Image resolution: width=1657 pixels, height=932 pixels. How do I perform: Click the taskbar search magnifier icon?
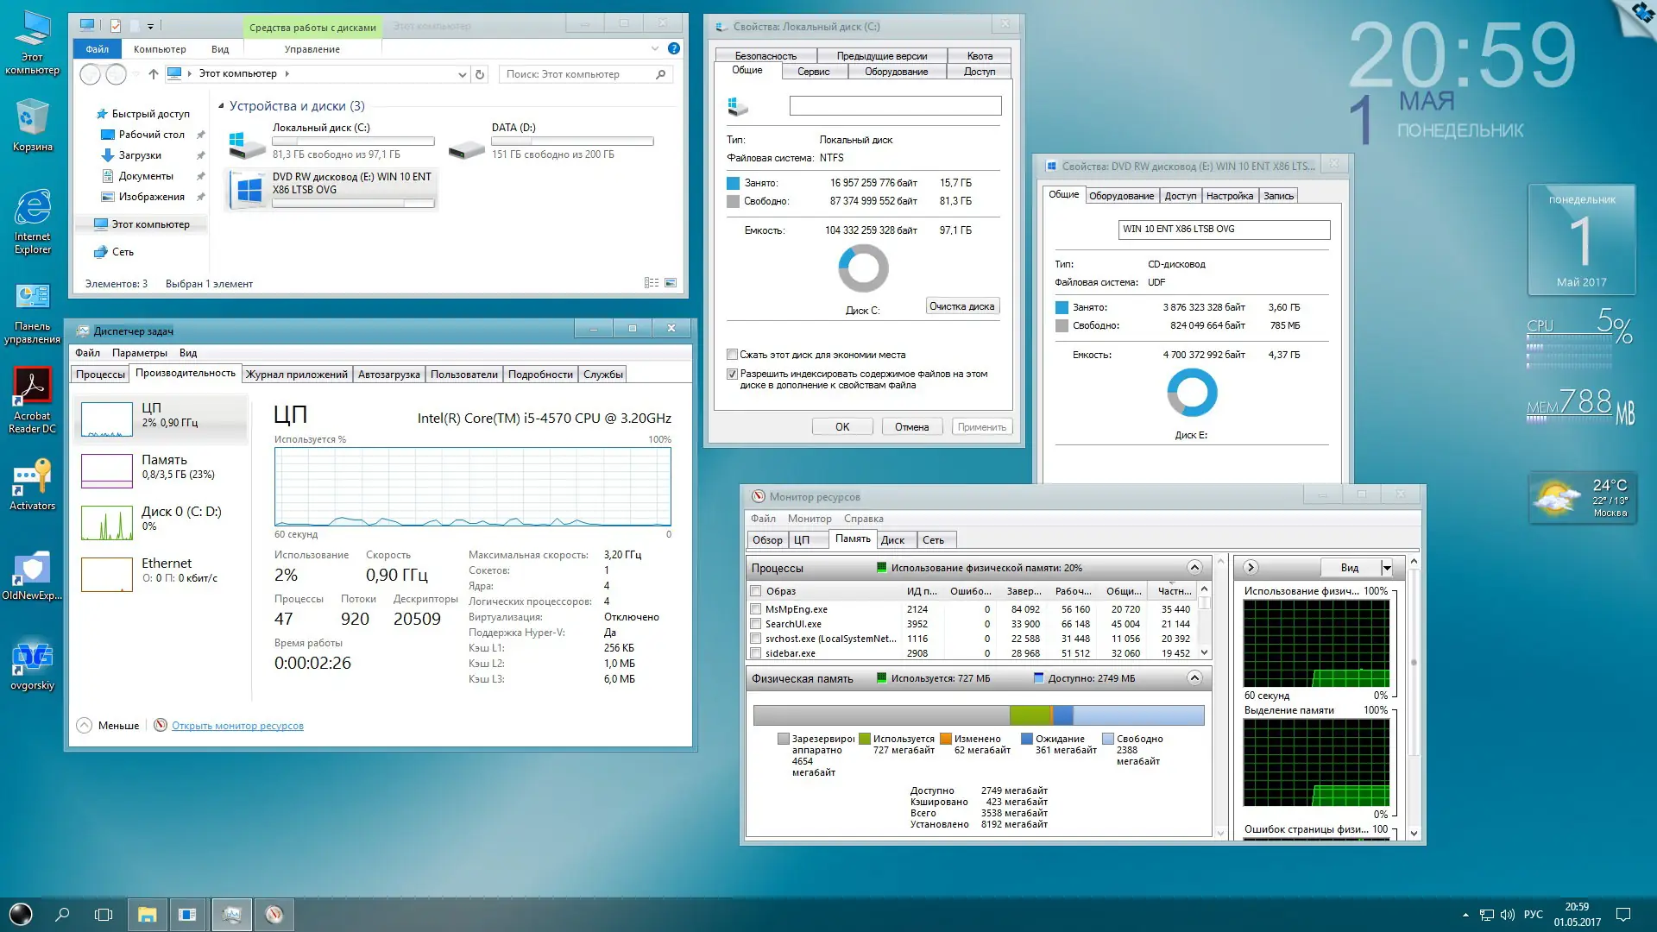click(62, 914)
